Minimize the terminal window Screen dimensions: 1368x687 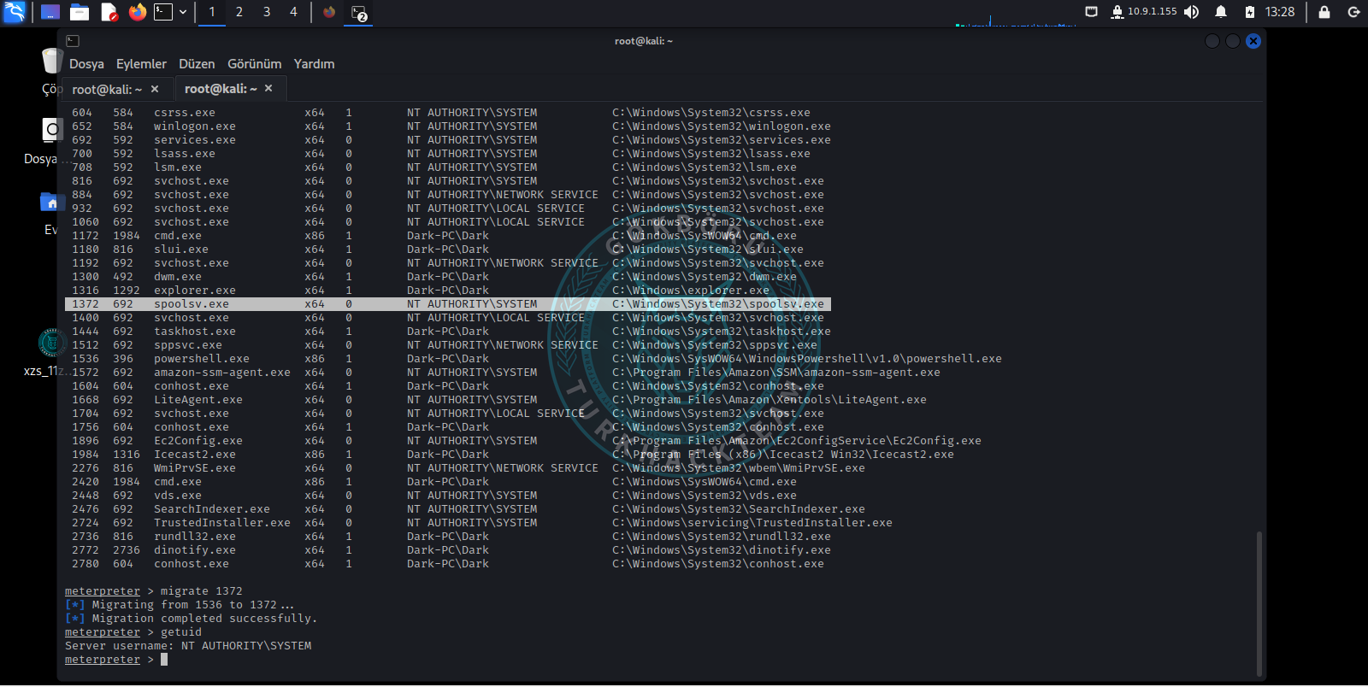tap(1212, 41)
